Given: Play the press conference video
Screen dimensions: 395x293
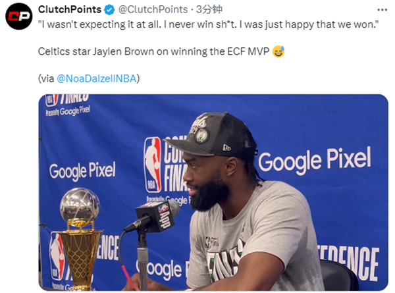Looking at the screenshot, I should [x=213, y=192].
